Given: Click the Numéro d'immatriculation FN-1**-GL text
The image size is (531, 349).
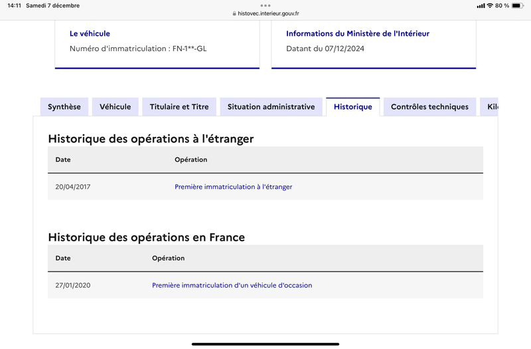Looking at the screenshot, I should (x=138, y=49).
